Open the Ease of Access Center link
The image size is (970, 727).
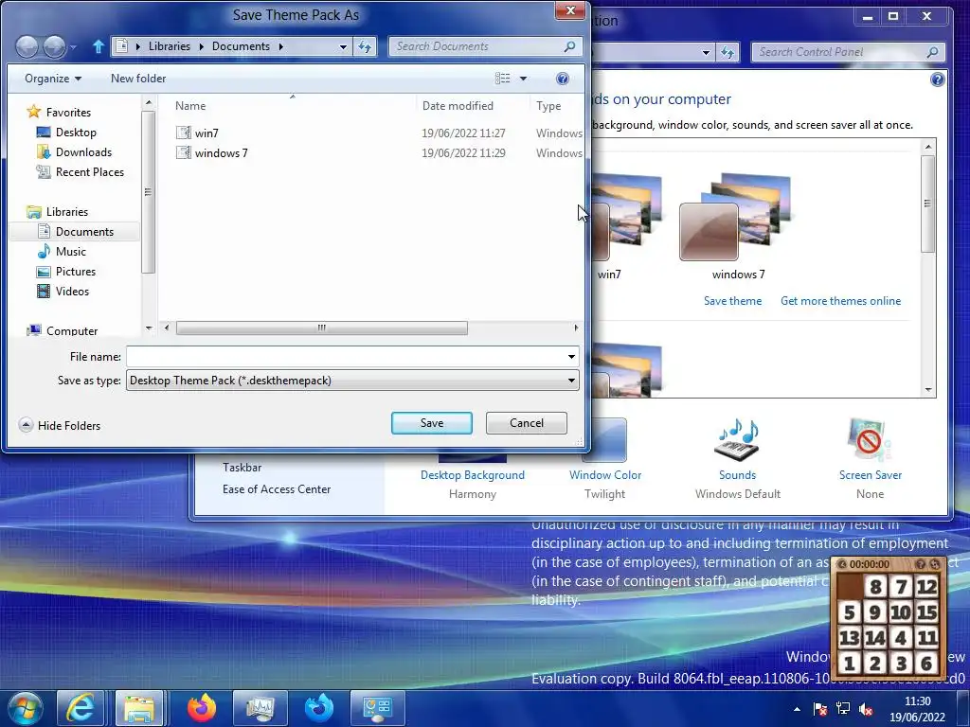277,489
